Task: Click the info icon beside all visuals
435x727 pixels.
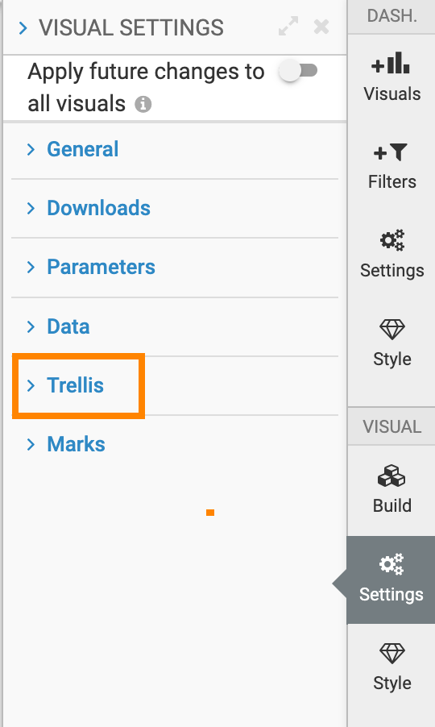Action: [x=143, y=104]
